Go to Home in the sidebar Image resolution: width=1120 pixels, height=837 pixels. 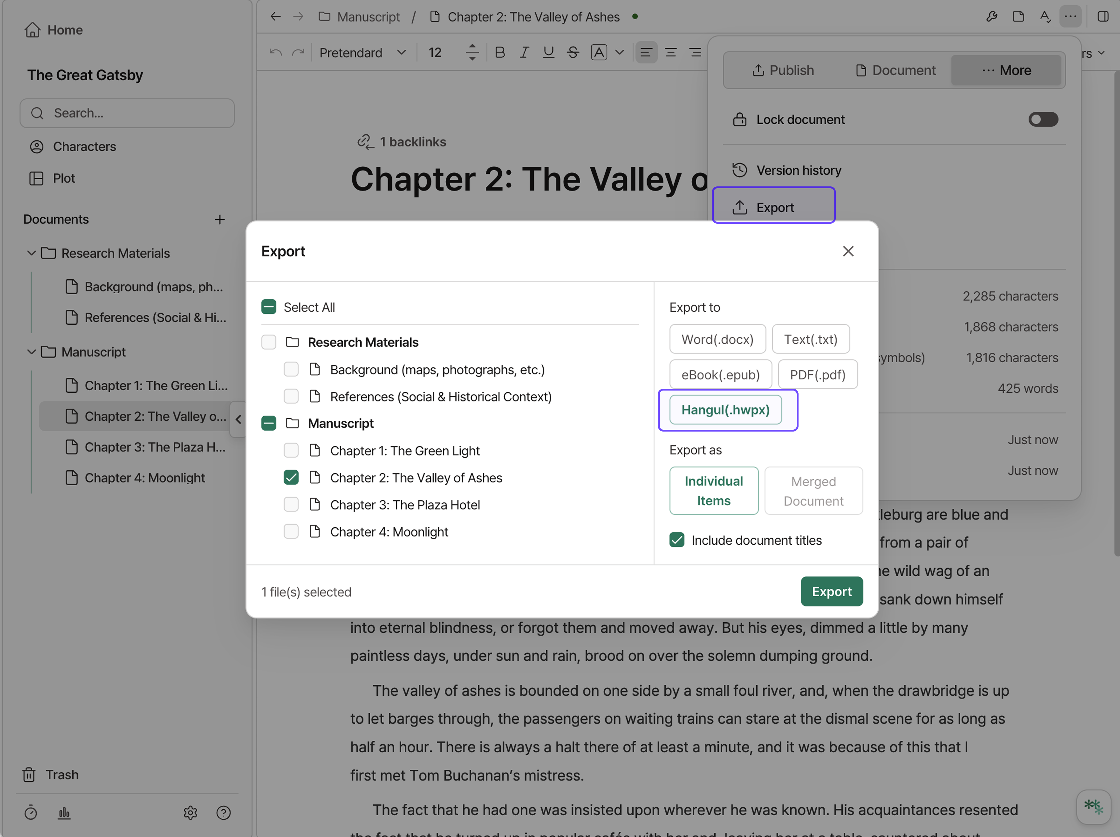click(x=54, y=30)
